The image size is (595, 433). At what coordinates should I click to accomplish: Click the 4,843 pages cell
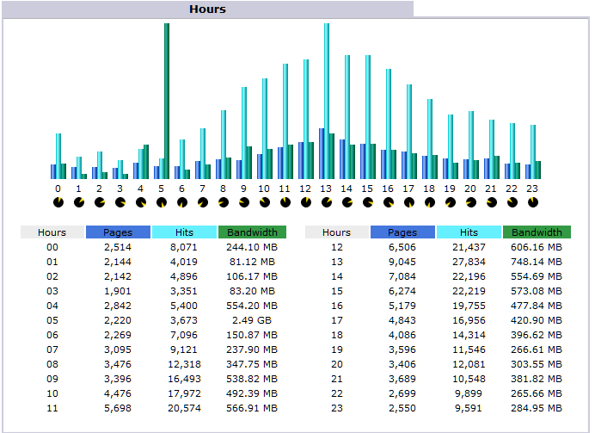[402, 320]
